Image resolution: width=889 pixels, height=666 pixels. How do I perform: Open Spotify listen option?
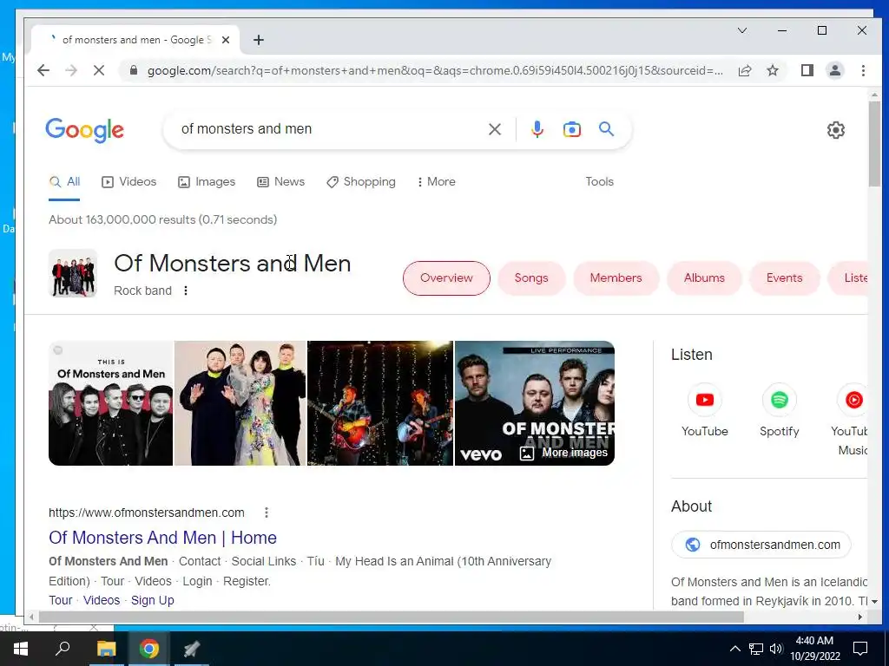click(x=779, y=410)
